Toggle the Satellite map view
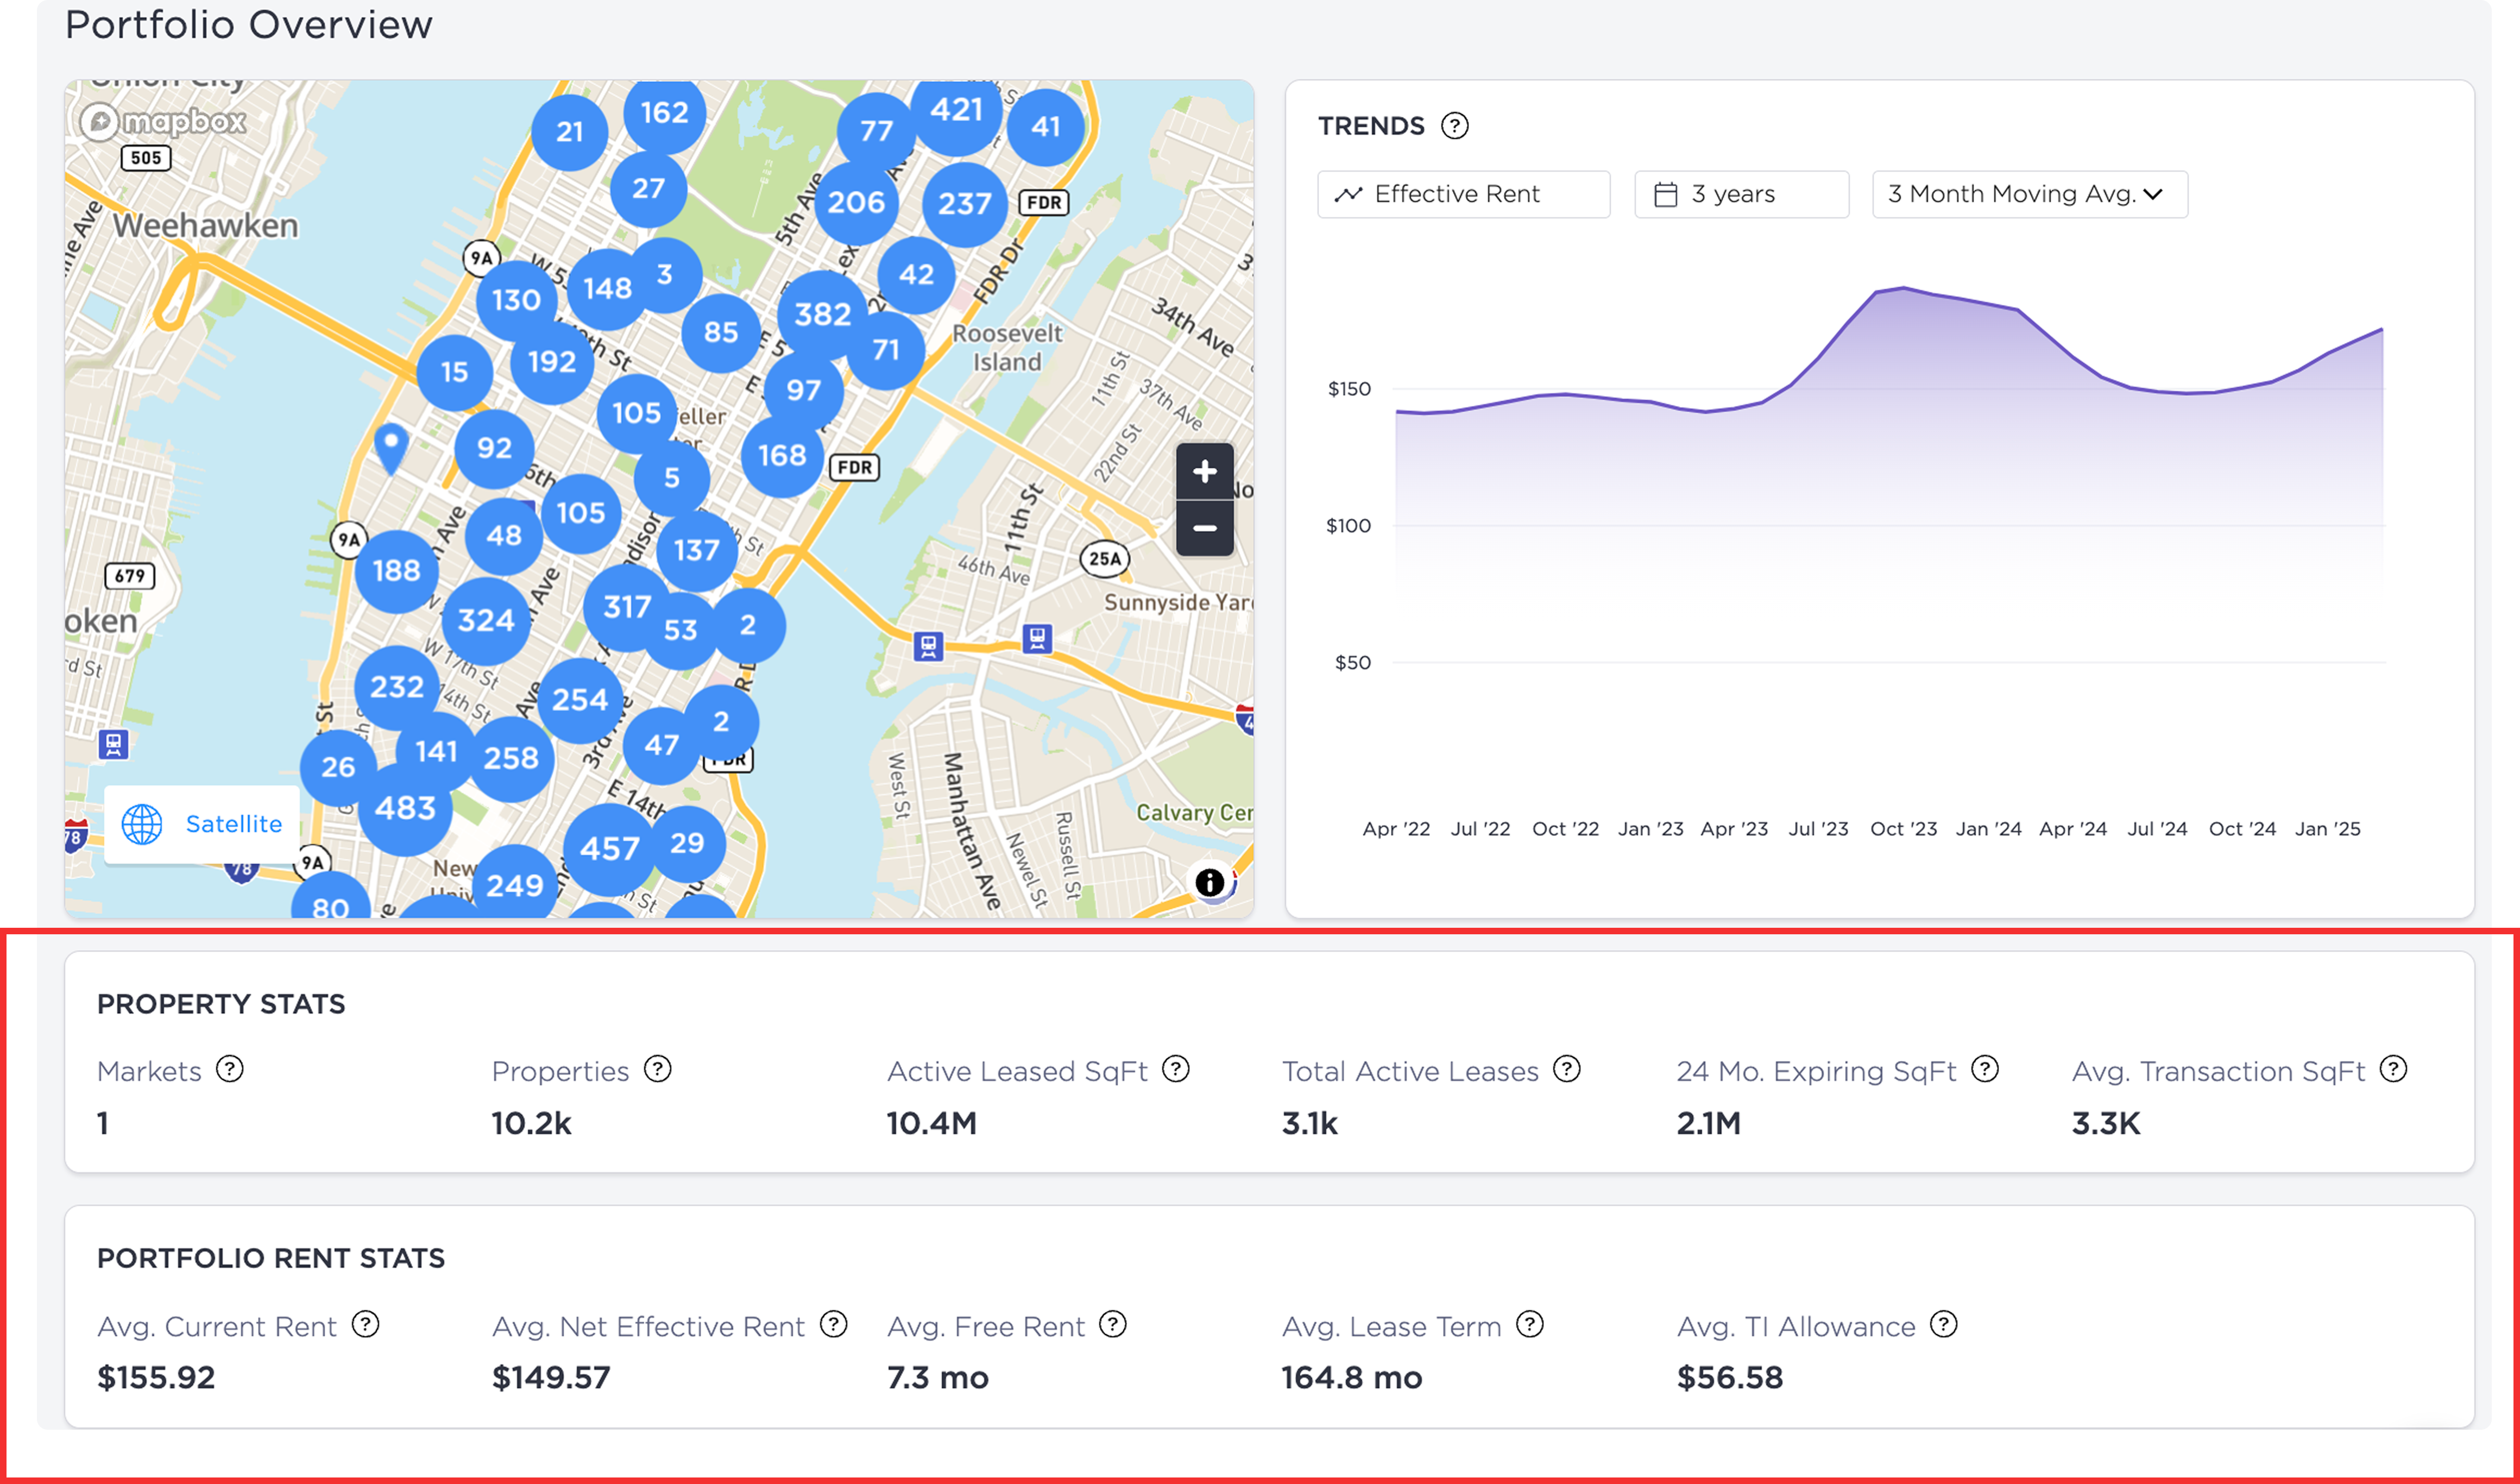This screenshot has height=1484, width=2520. point(202,824)
